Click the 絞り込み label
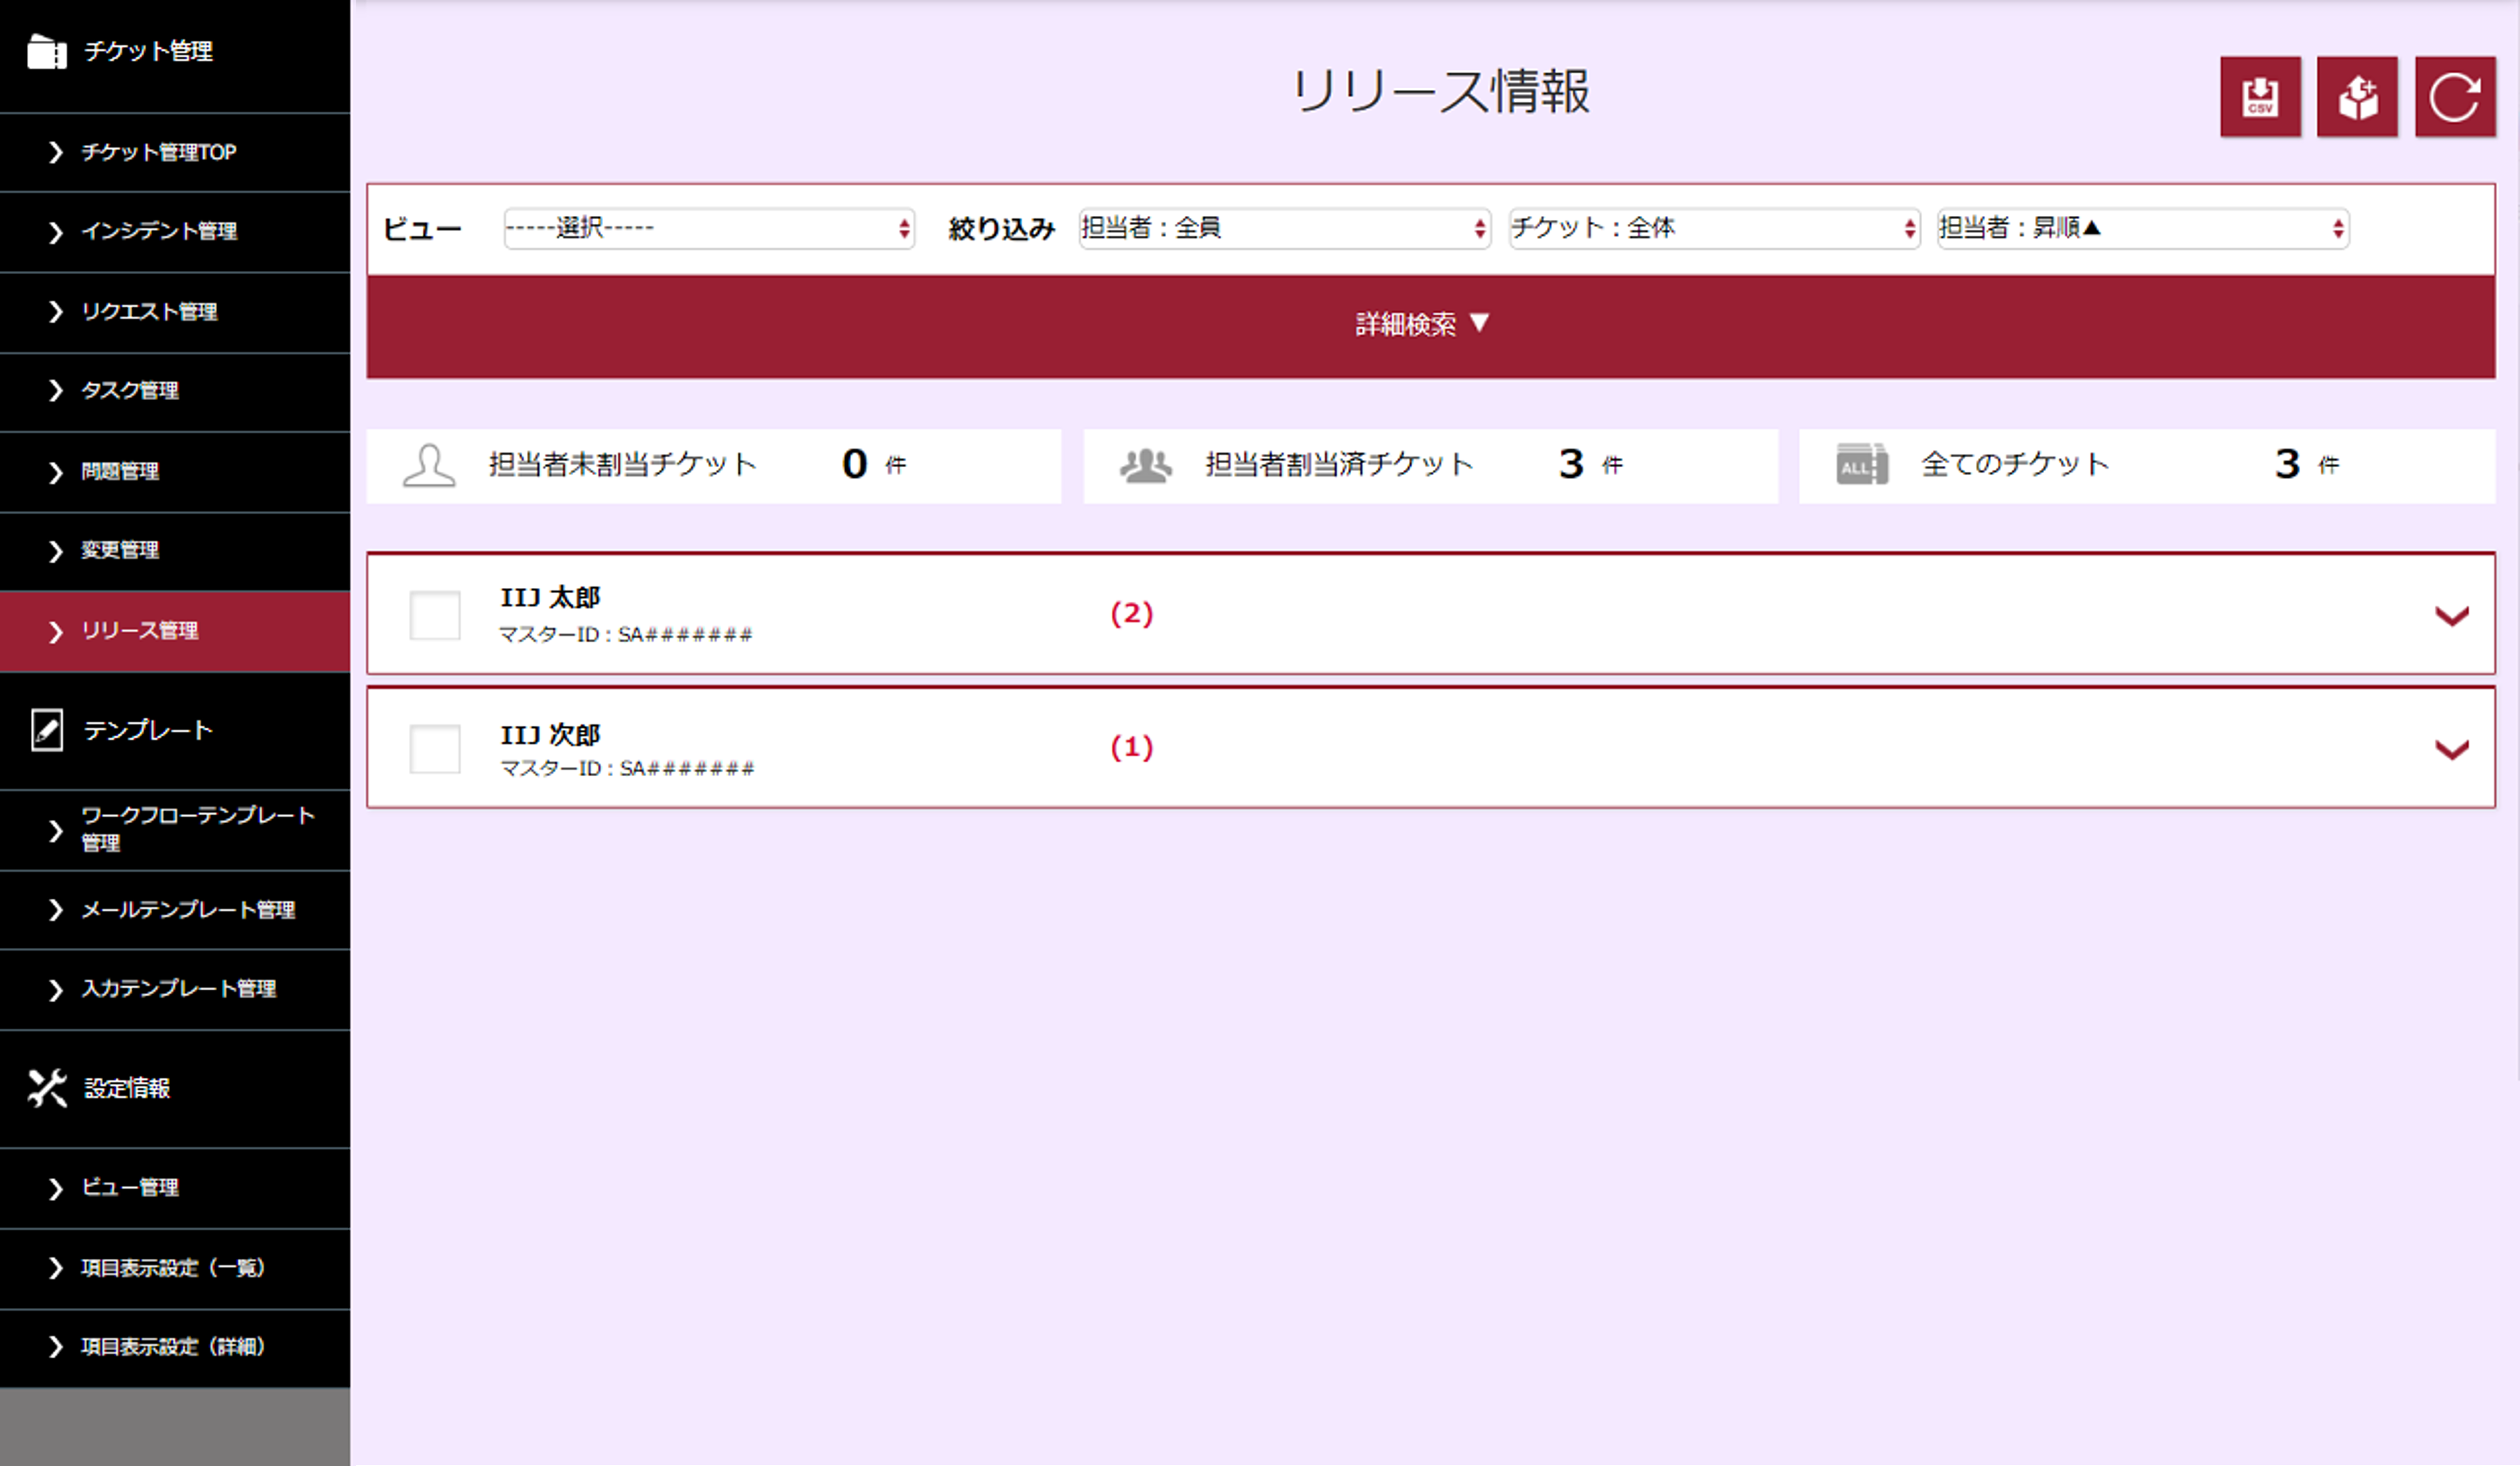Screen dimensions: 2520x1466 (1001, 229)
